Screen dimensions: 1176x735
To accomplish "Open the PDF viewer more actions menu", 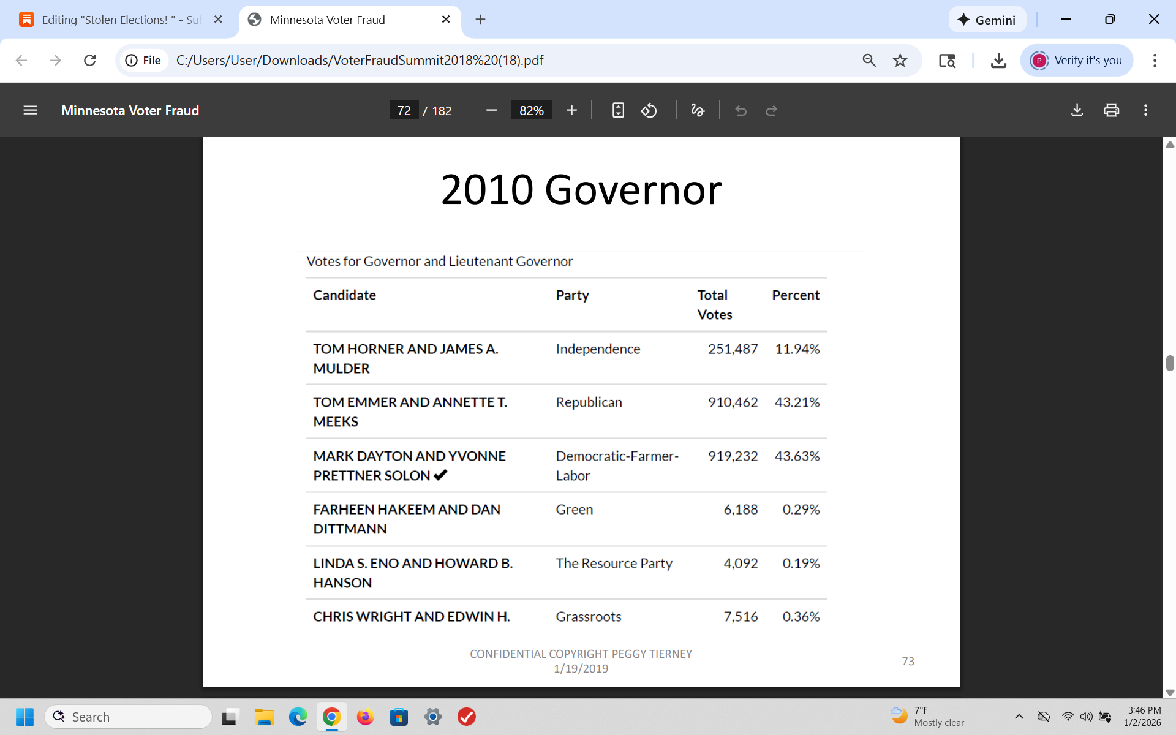I will (1145, 110).
